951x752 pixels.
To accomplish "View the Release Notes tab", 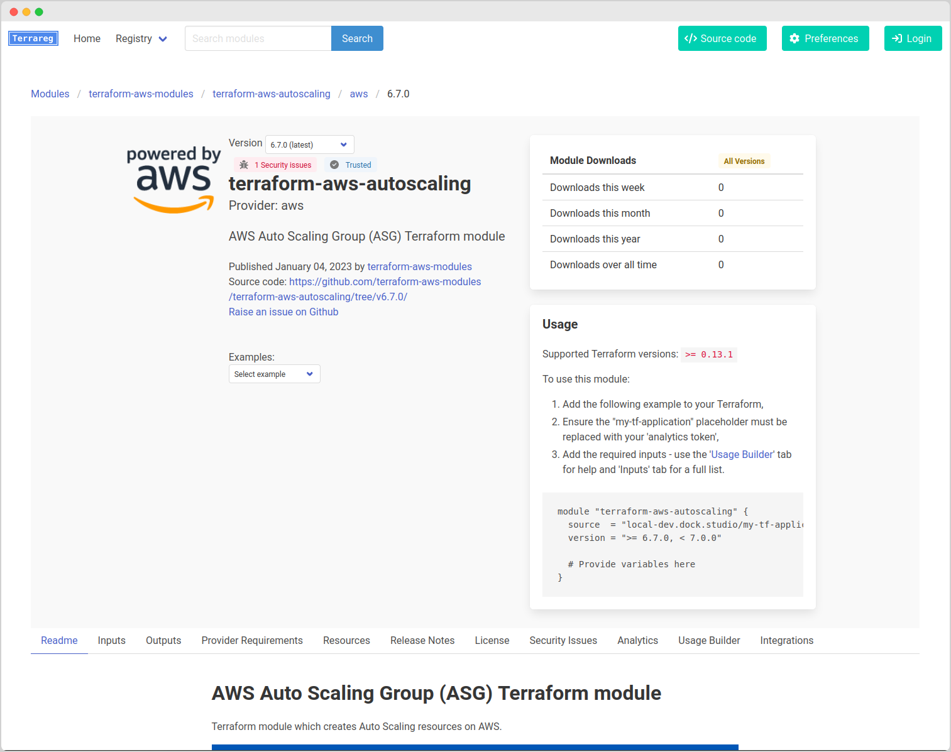I will pyautogui.click(x=422, y=640).
